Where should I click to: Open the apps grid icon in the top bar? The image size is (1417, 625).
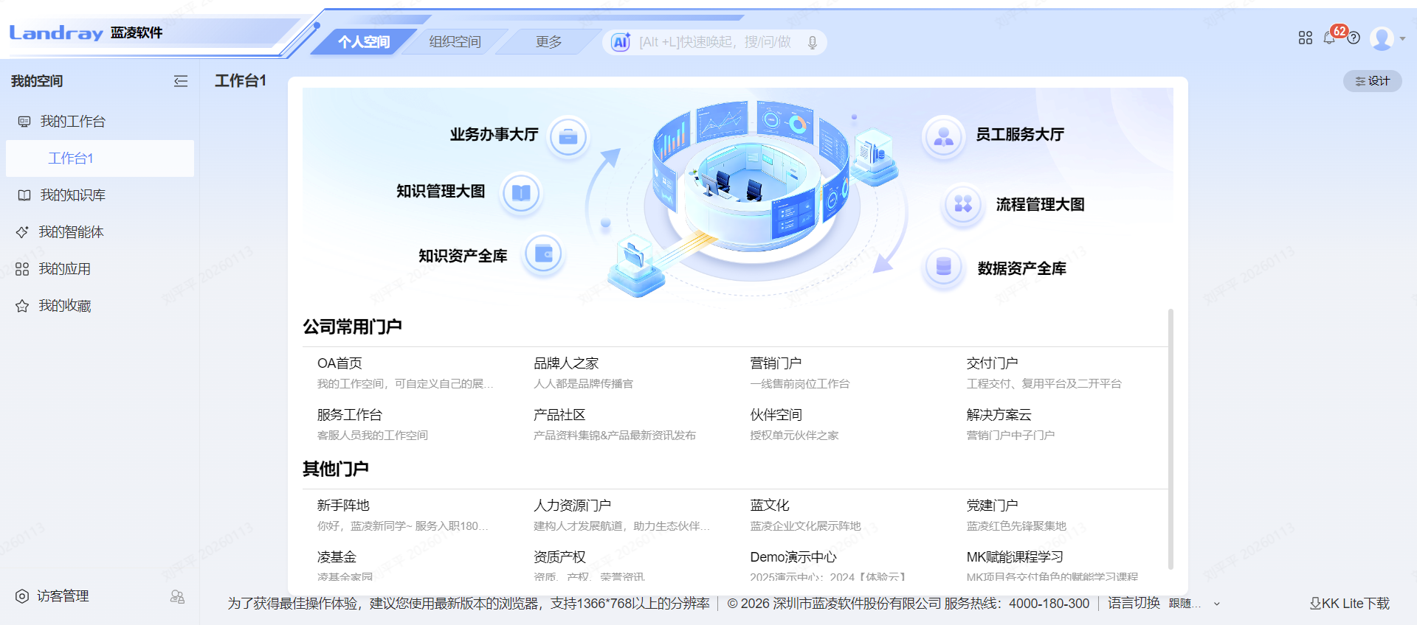(1306, 38)
